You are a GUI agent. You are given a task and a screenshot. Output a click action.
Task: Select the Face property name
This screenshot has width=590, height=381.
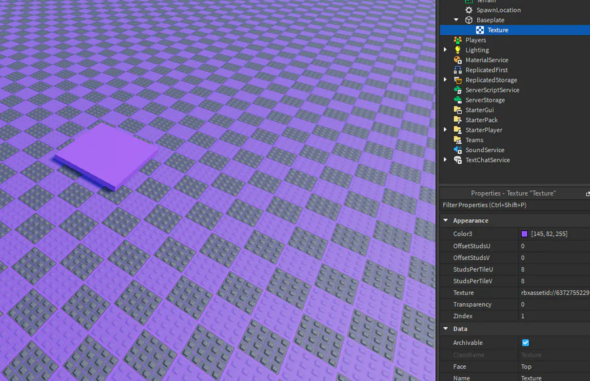(x=460, y=367)
